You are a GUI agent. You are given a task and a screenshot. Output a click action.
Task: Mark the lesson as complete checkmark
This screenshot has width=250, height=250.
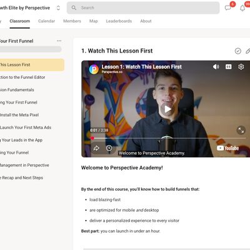click(x=238, y=51)
